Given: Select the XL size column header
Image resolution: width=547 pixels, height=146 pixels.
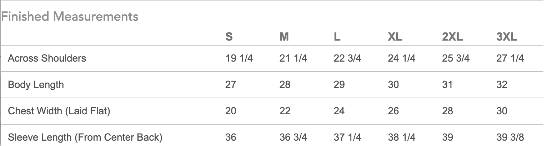Looking at the screenshot, I should coord(395,37).
